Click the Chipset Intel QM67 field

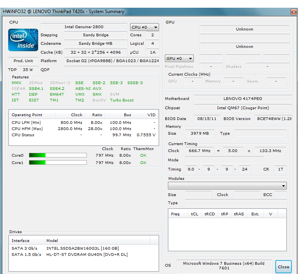tap(243, 108)
